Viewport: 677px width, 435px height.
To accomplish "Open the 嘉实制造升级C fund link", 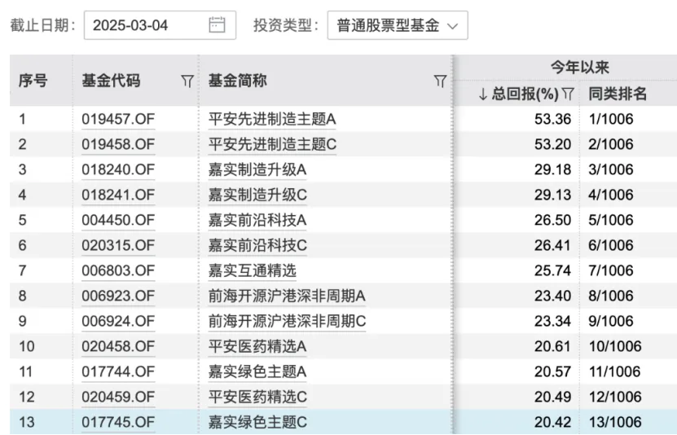I will pyautogui.click(x=257, y=195).
